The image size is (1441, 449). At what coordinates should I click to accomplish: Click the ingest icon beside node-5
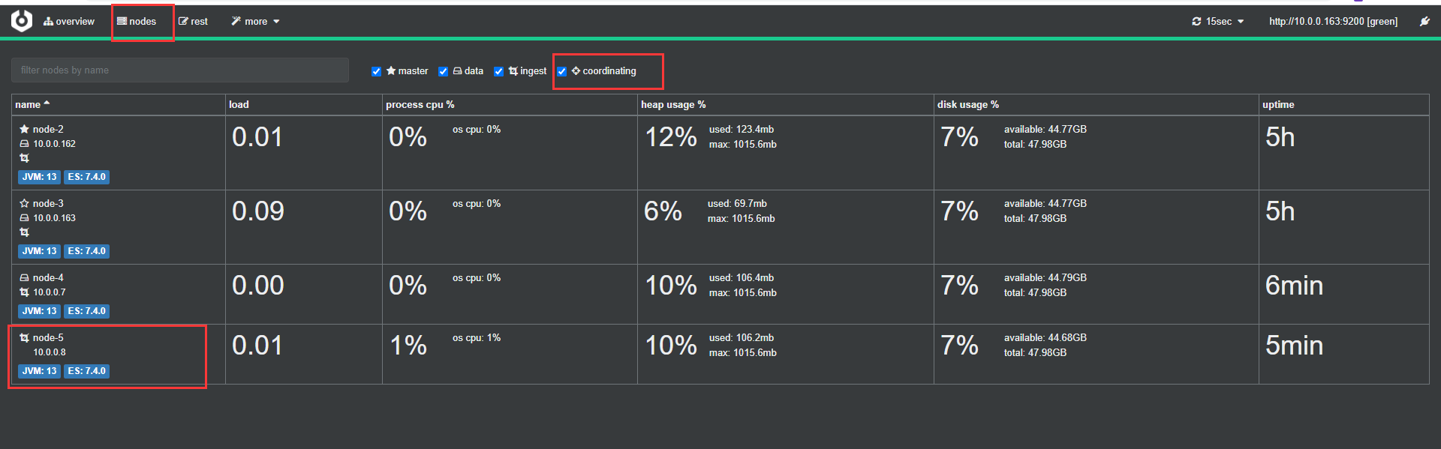24,337
